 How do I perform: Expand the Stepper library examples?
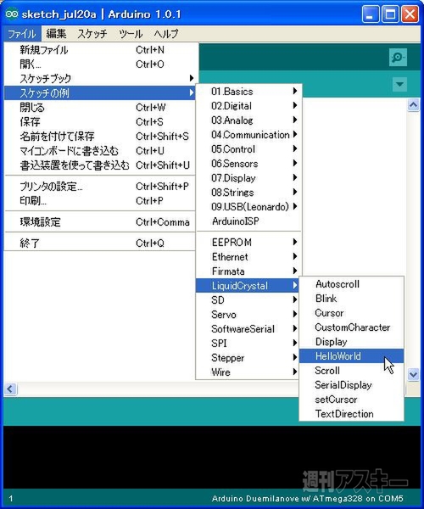pos(248,358)
